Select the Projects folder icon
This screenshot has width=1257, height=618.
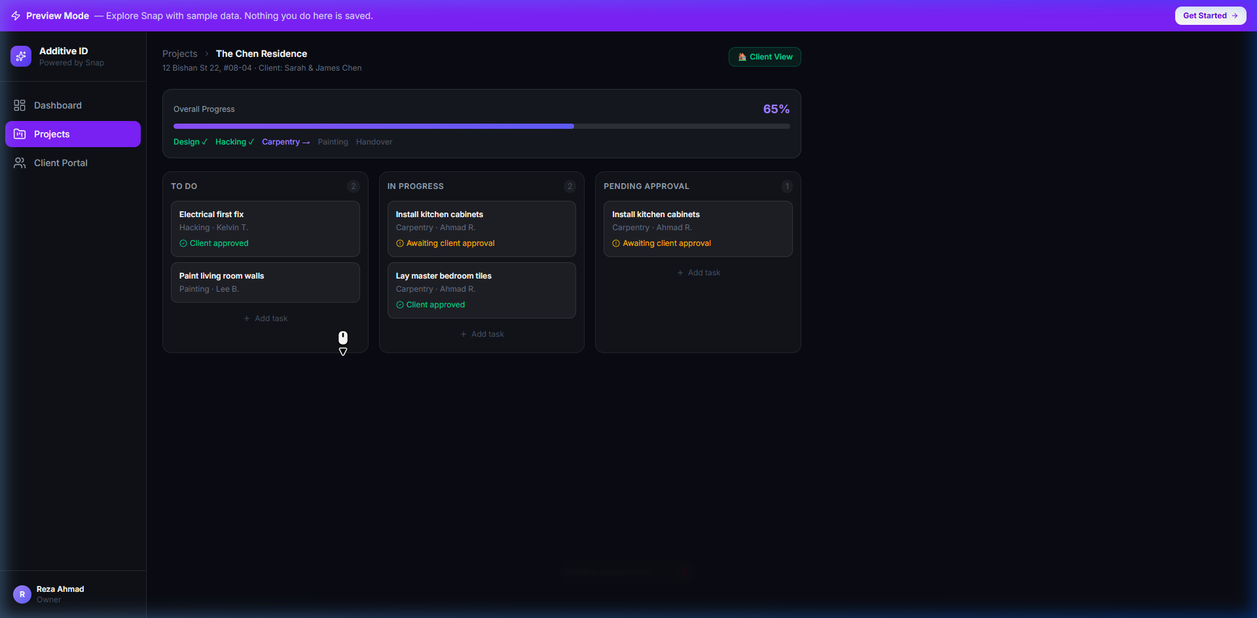pyautogui.click(x=20, y=134)
